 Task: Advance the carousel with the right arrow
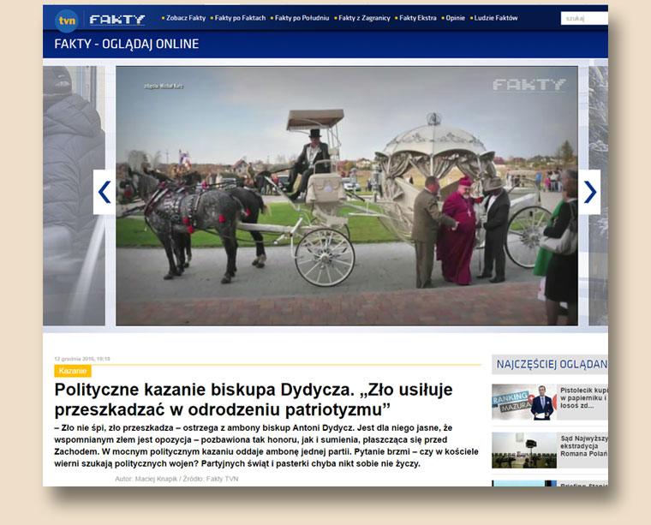pos(589,192)
